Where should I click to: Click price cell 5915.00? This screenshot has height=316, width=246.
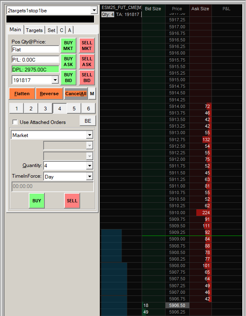pos(177,80)
